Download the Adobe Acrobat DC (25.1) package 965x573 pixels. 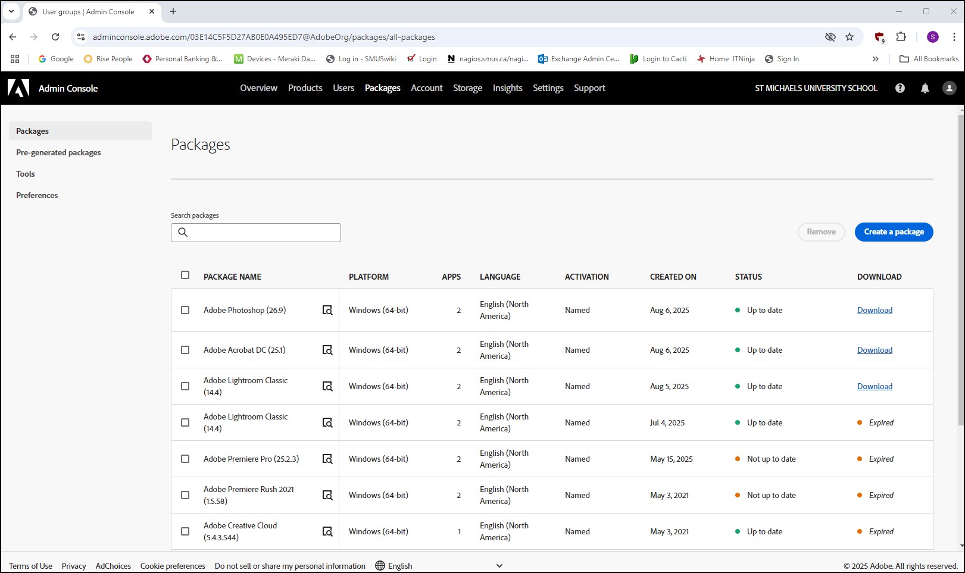point(875,350)
